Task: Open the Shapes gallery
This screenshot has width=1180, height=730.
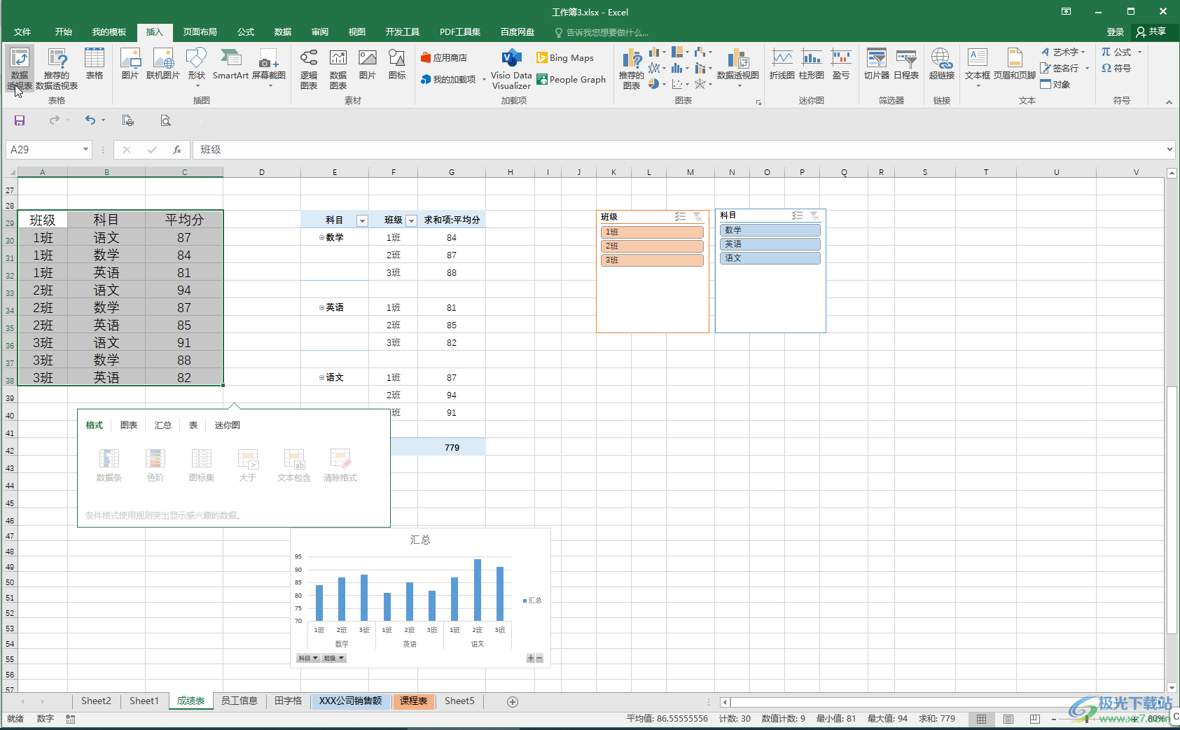Action: (197, 67)
